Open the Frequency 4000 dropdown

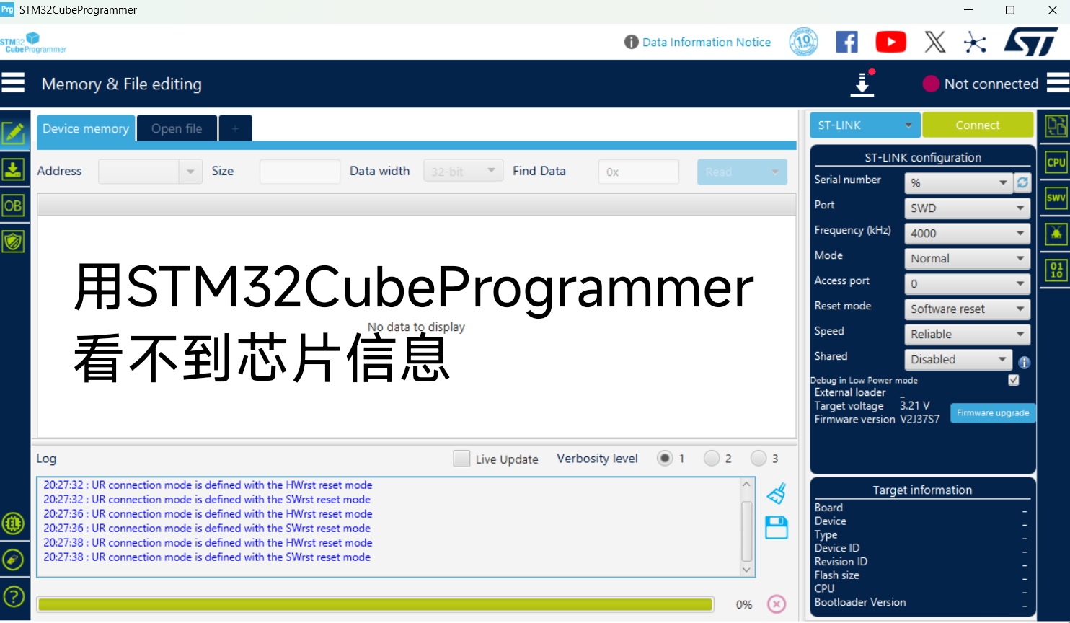tap(967, 234)
